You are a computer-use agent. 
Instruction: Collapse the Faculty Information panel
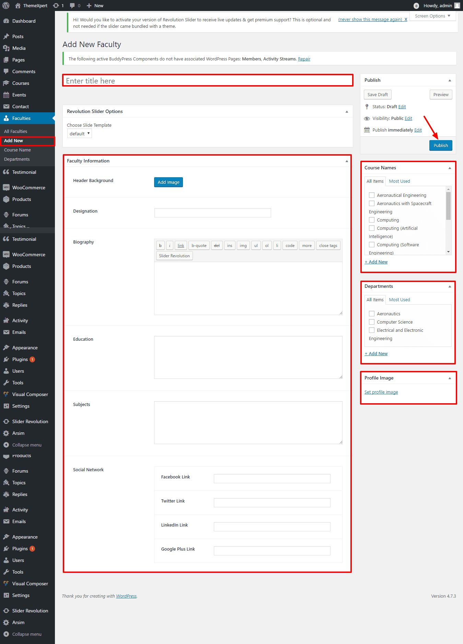coord(347,161)
